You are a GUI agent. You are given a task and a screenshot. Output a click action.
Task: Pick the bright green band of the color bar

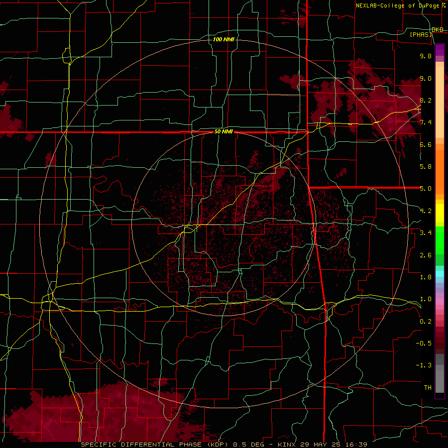pos(440,240)
